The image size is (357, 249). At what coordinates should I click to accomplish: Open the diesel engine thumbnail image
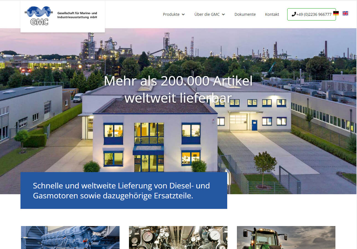point(70,237)
